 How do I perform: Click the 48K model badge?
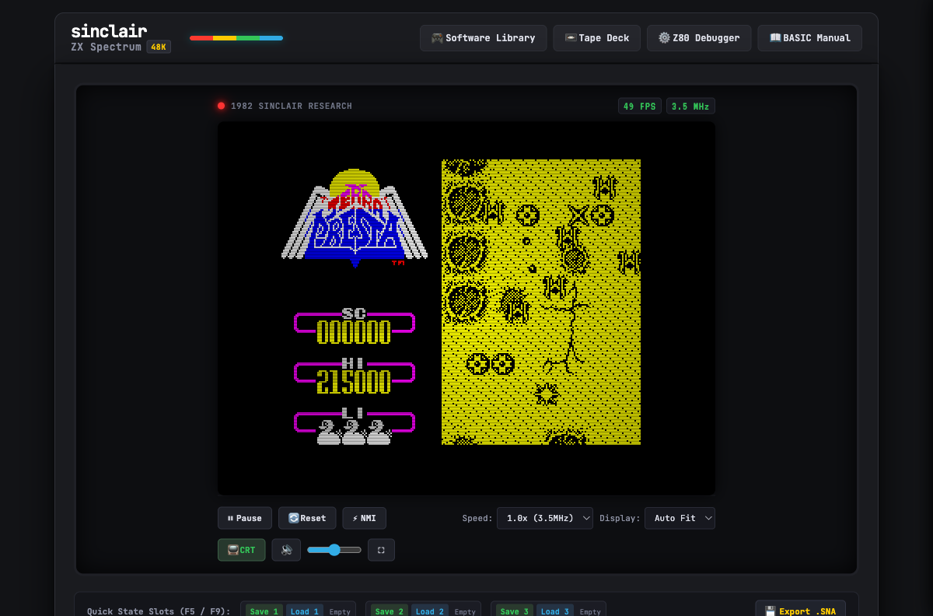[159, 47]
